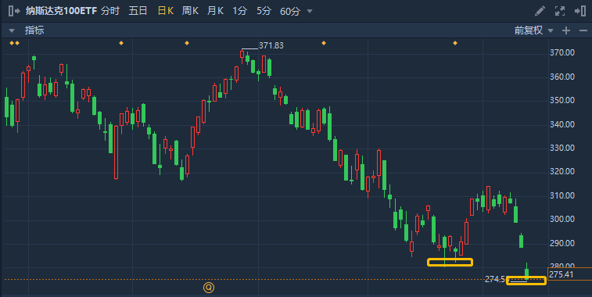This screenshot has width=592, height=297.
Task: Click the 370.00 price axis label
Action: tap(562, 52)
